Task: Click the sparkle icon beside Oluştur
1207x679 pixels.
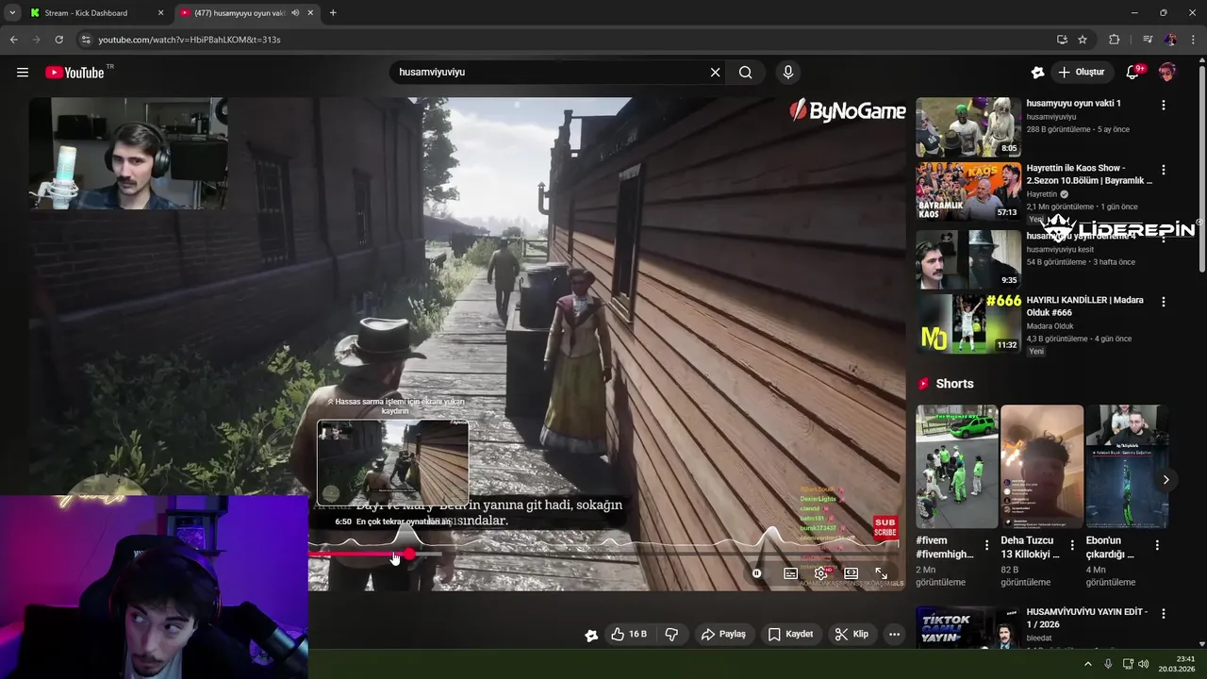Action: 1037,73
